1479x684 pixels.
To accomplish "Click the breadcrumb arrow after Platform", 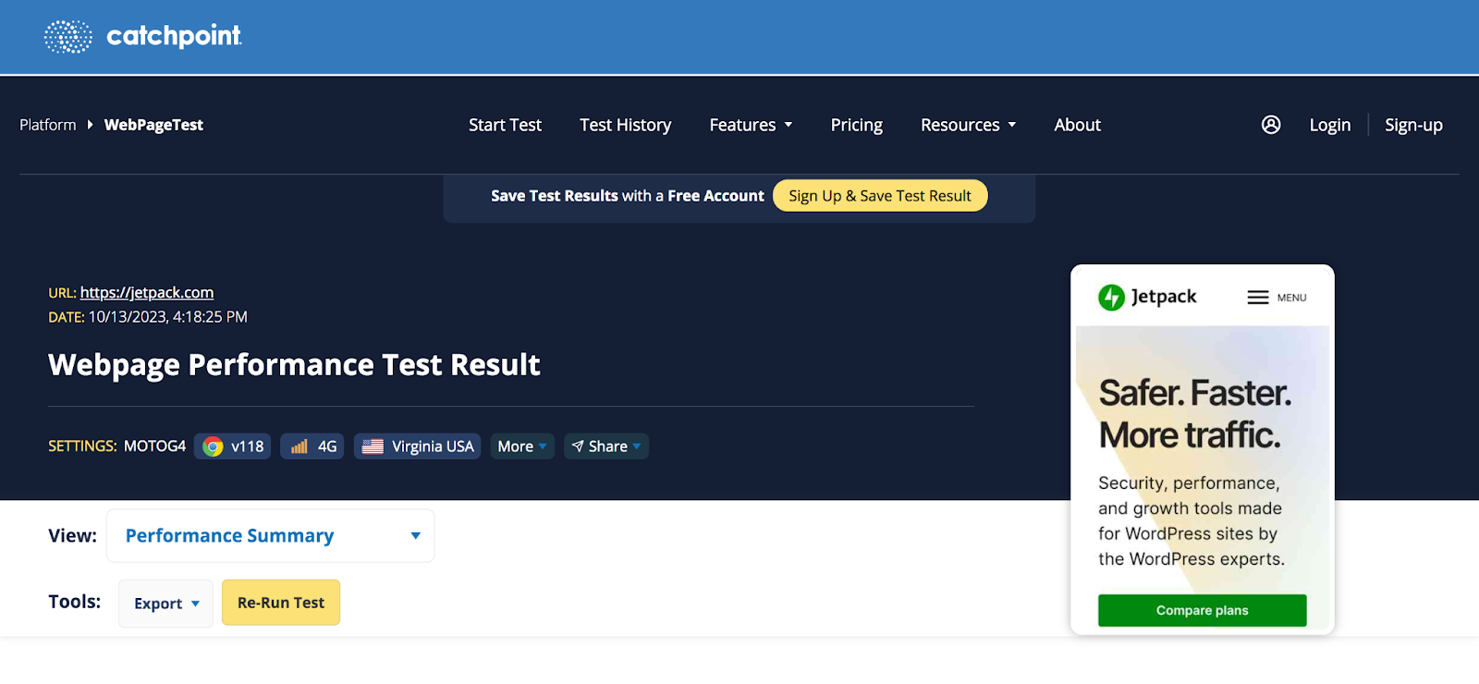I will pos(91,125).
